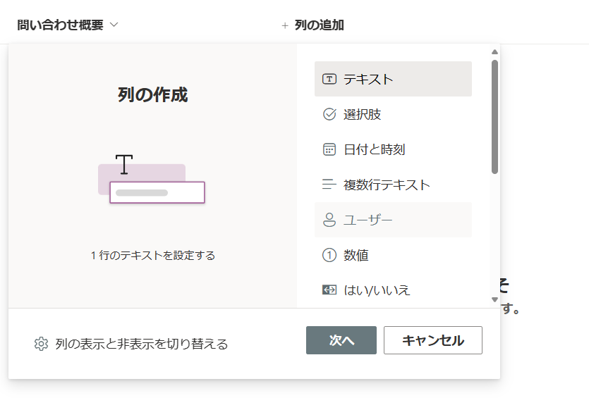Click the yes/no (はい/いいえ) toggle icon
Screen dimensions: 589x398
pos(329,290)
